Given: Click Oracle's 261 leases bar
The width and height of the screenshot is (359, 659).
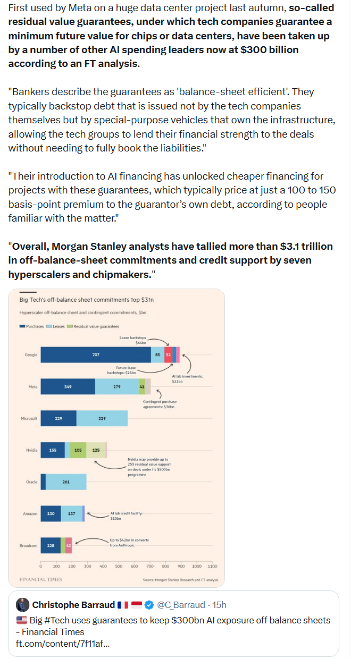Looking at the screenshot, I should [x=66, y=482].
